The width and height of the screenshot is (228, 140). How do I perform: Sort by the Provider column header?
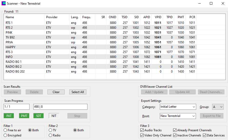click(57, 17)
